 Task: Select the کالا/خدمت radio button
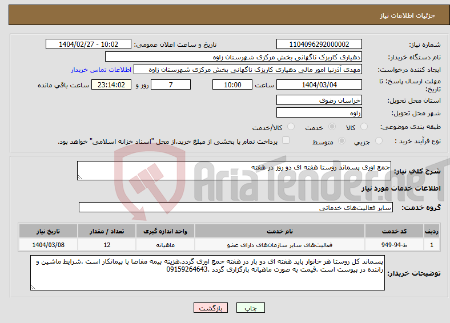point(291,127)
